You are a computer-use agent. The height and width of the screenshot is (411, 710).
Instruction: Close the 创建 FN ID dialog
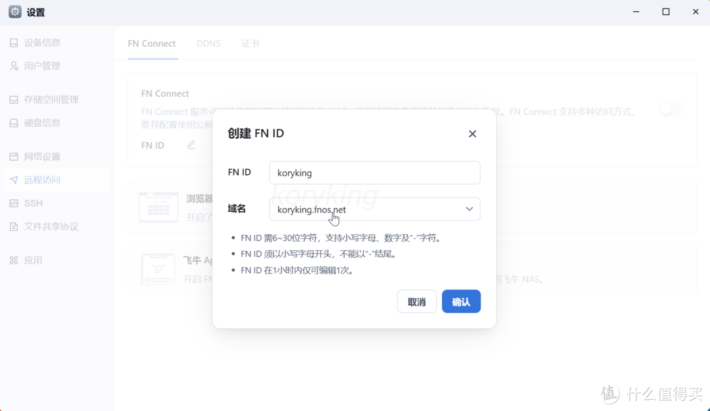tap(472, 133)
